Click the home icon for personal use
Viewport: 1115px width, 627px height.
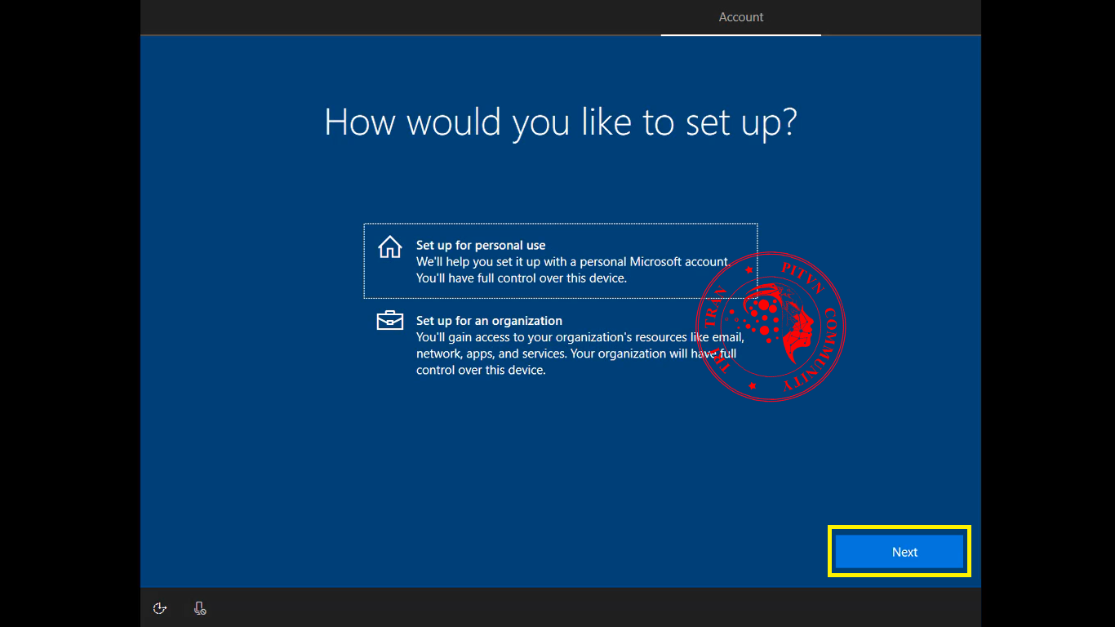[x=390, y=247]
